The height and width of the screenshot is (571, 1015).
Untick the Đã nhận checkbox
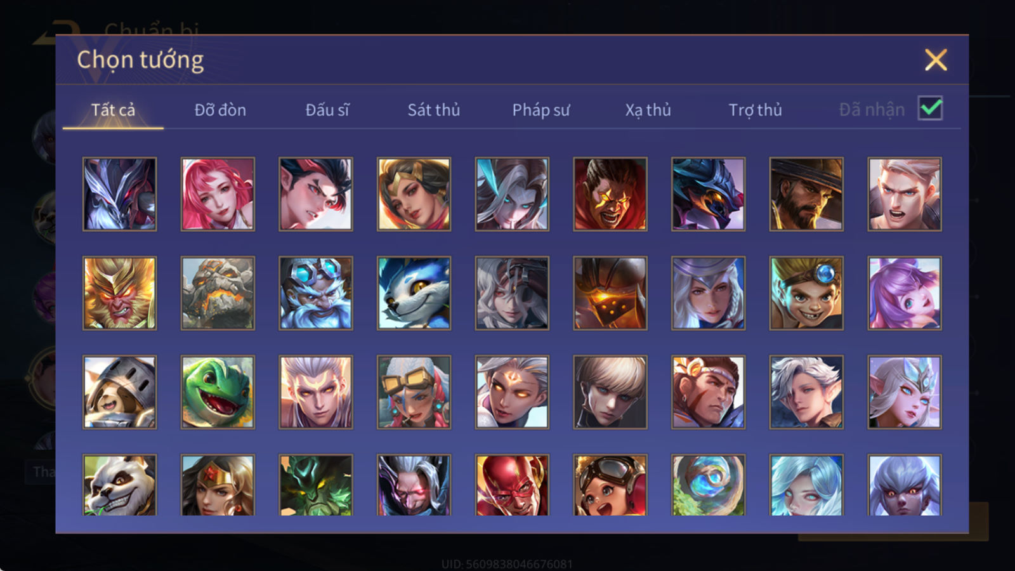(x=930, y=108)
